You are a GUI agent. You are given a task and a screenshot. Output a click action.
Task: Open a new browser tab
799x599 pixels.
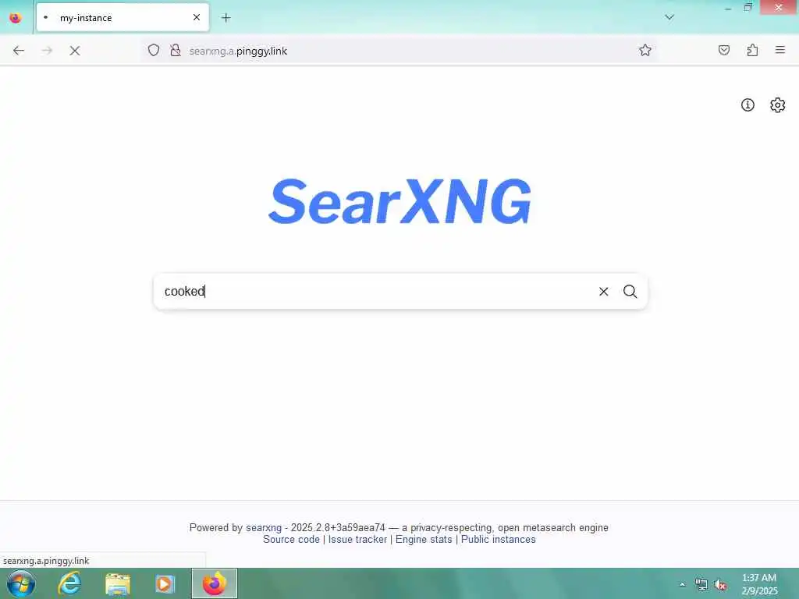coord(226,18)
